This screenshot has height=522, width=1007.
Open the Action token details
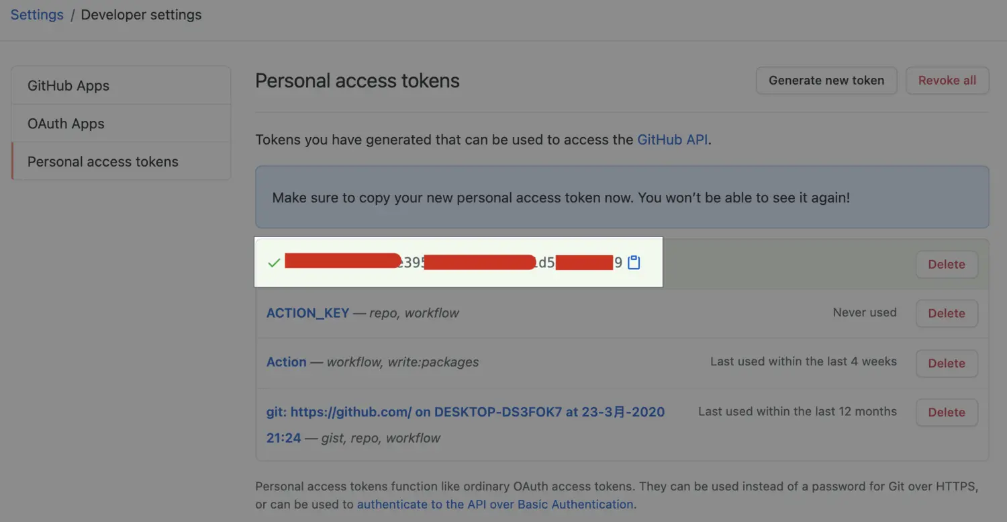(286, 361)
